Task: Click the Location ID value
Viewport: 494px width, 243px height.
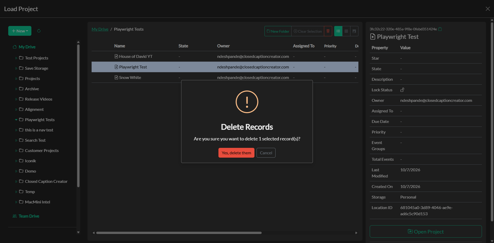Action: [x=426, y=211]
